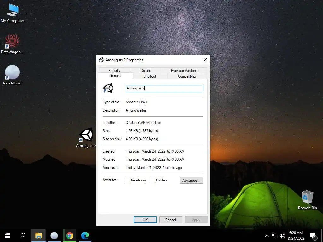323x242 pixels.
Task: Select the Among us 2 desktop shortcut
Action: click(86, 137)
